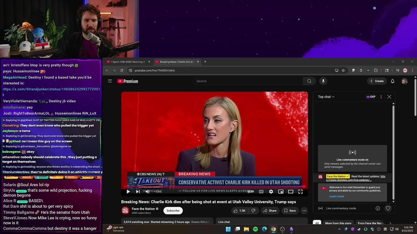417x234 pixels.
Task: Share the video
Action: coord(269,211)
